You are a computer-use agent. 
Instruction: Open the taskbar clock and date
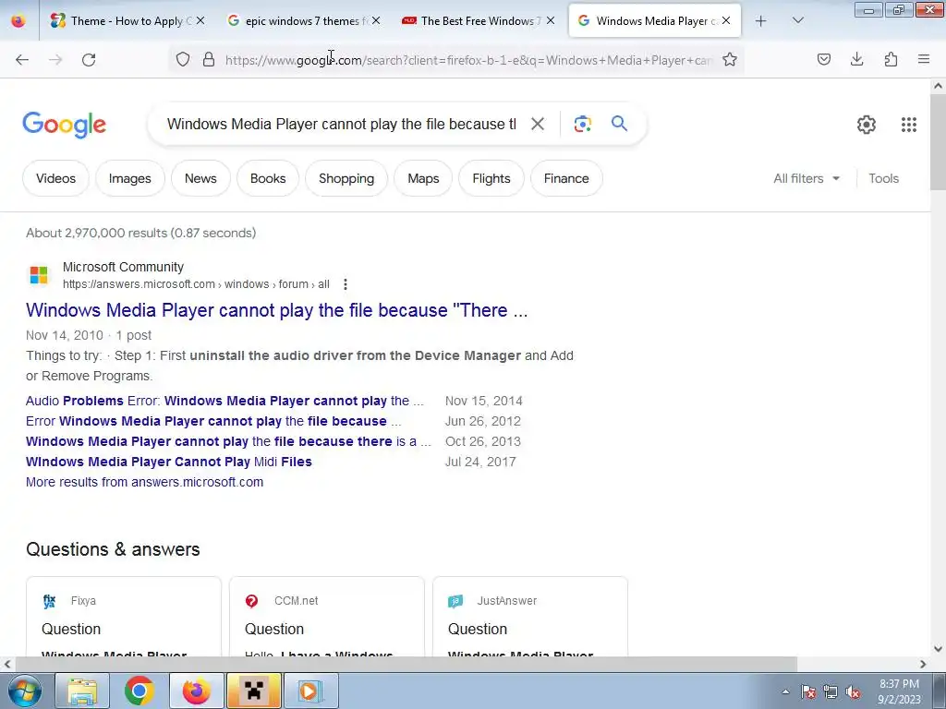(x=899, y=691)
